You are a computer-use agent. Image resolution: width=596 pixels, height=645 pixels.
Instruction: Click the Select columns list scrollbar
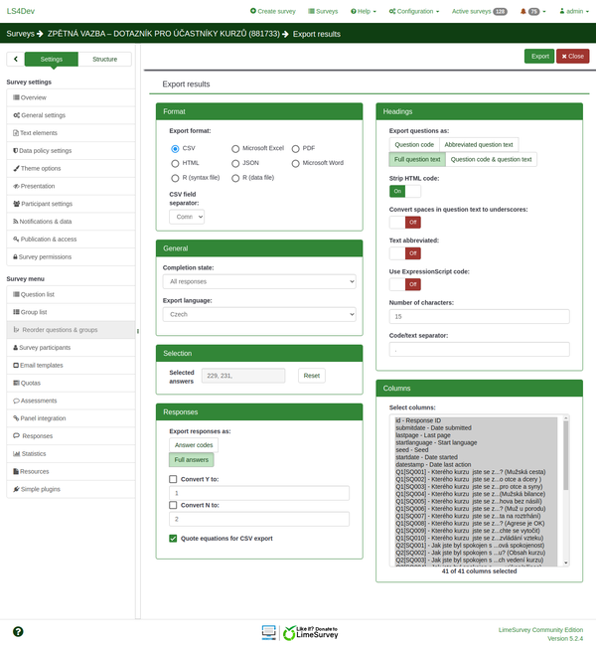coord(566,457)
